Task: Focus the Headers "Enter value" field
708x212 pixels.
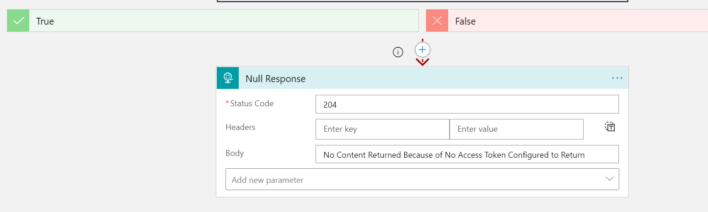Action: pyautogui.click(x=516, y=129)
